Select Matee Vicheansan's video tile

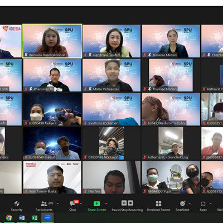111,75
